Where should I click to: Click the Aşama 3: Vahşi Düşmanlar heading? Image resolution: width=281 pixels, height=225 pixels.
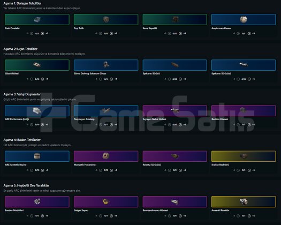pos(22,94)
